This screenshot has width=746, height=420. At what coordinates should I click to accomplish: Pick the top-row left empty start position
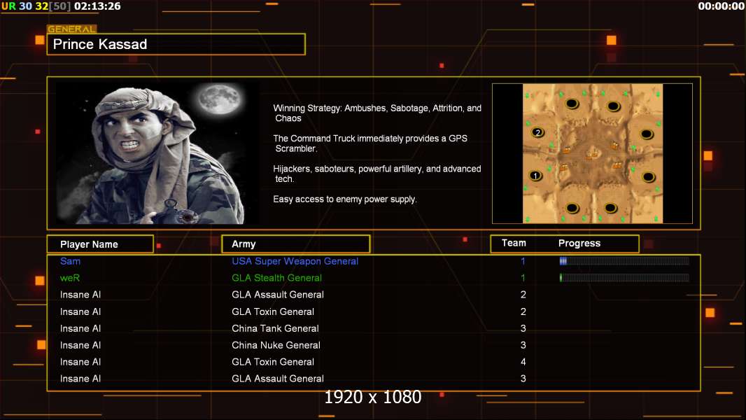point(571,104)
